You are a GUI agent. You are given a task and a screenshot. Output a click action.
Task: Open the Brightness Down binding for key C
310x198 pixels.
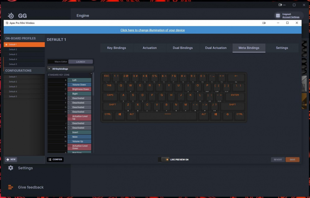pyautogui.click(x=79, y=89)
